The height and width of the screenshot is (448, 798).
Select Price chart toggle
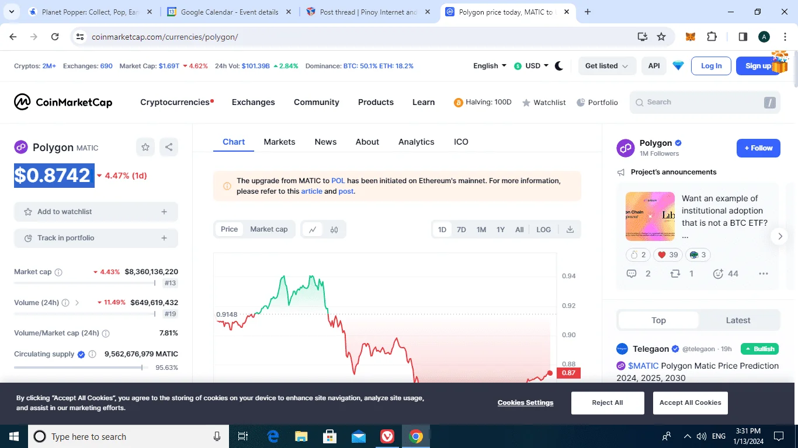point(230,229)
